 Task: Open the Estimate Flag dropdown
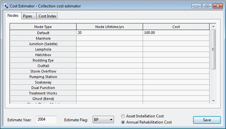tap(103, 120)
